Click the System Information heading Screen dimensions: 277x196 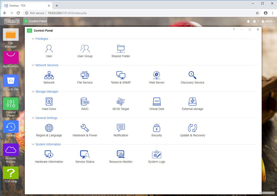[x=48, y=144]
